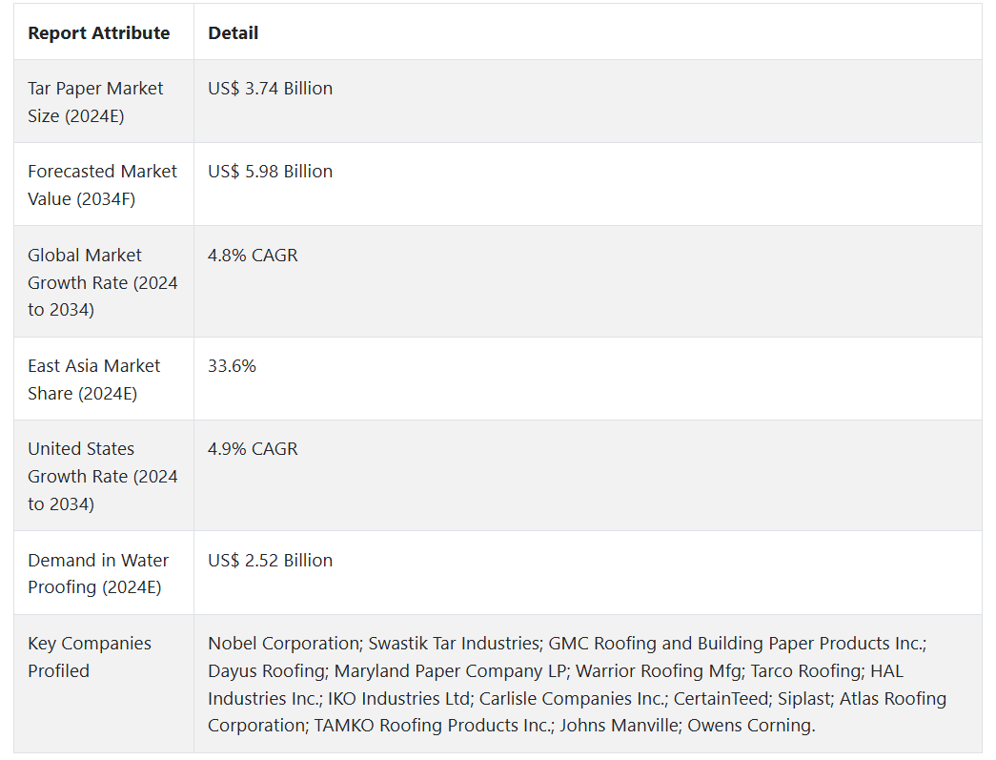Screen dimensions: 996x760
Task: Select the Key Companies Profiled label
Action: click(x=90, y=657)
